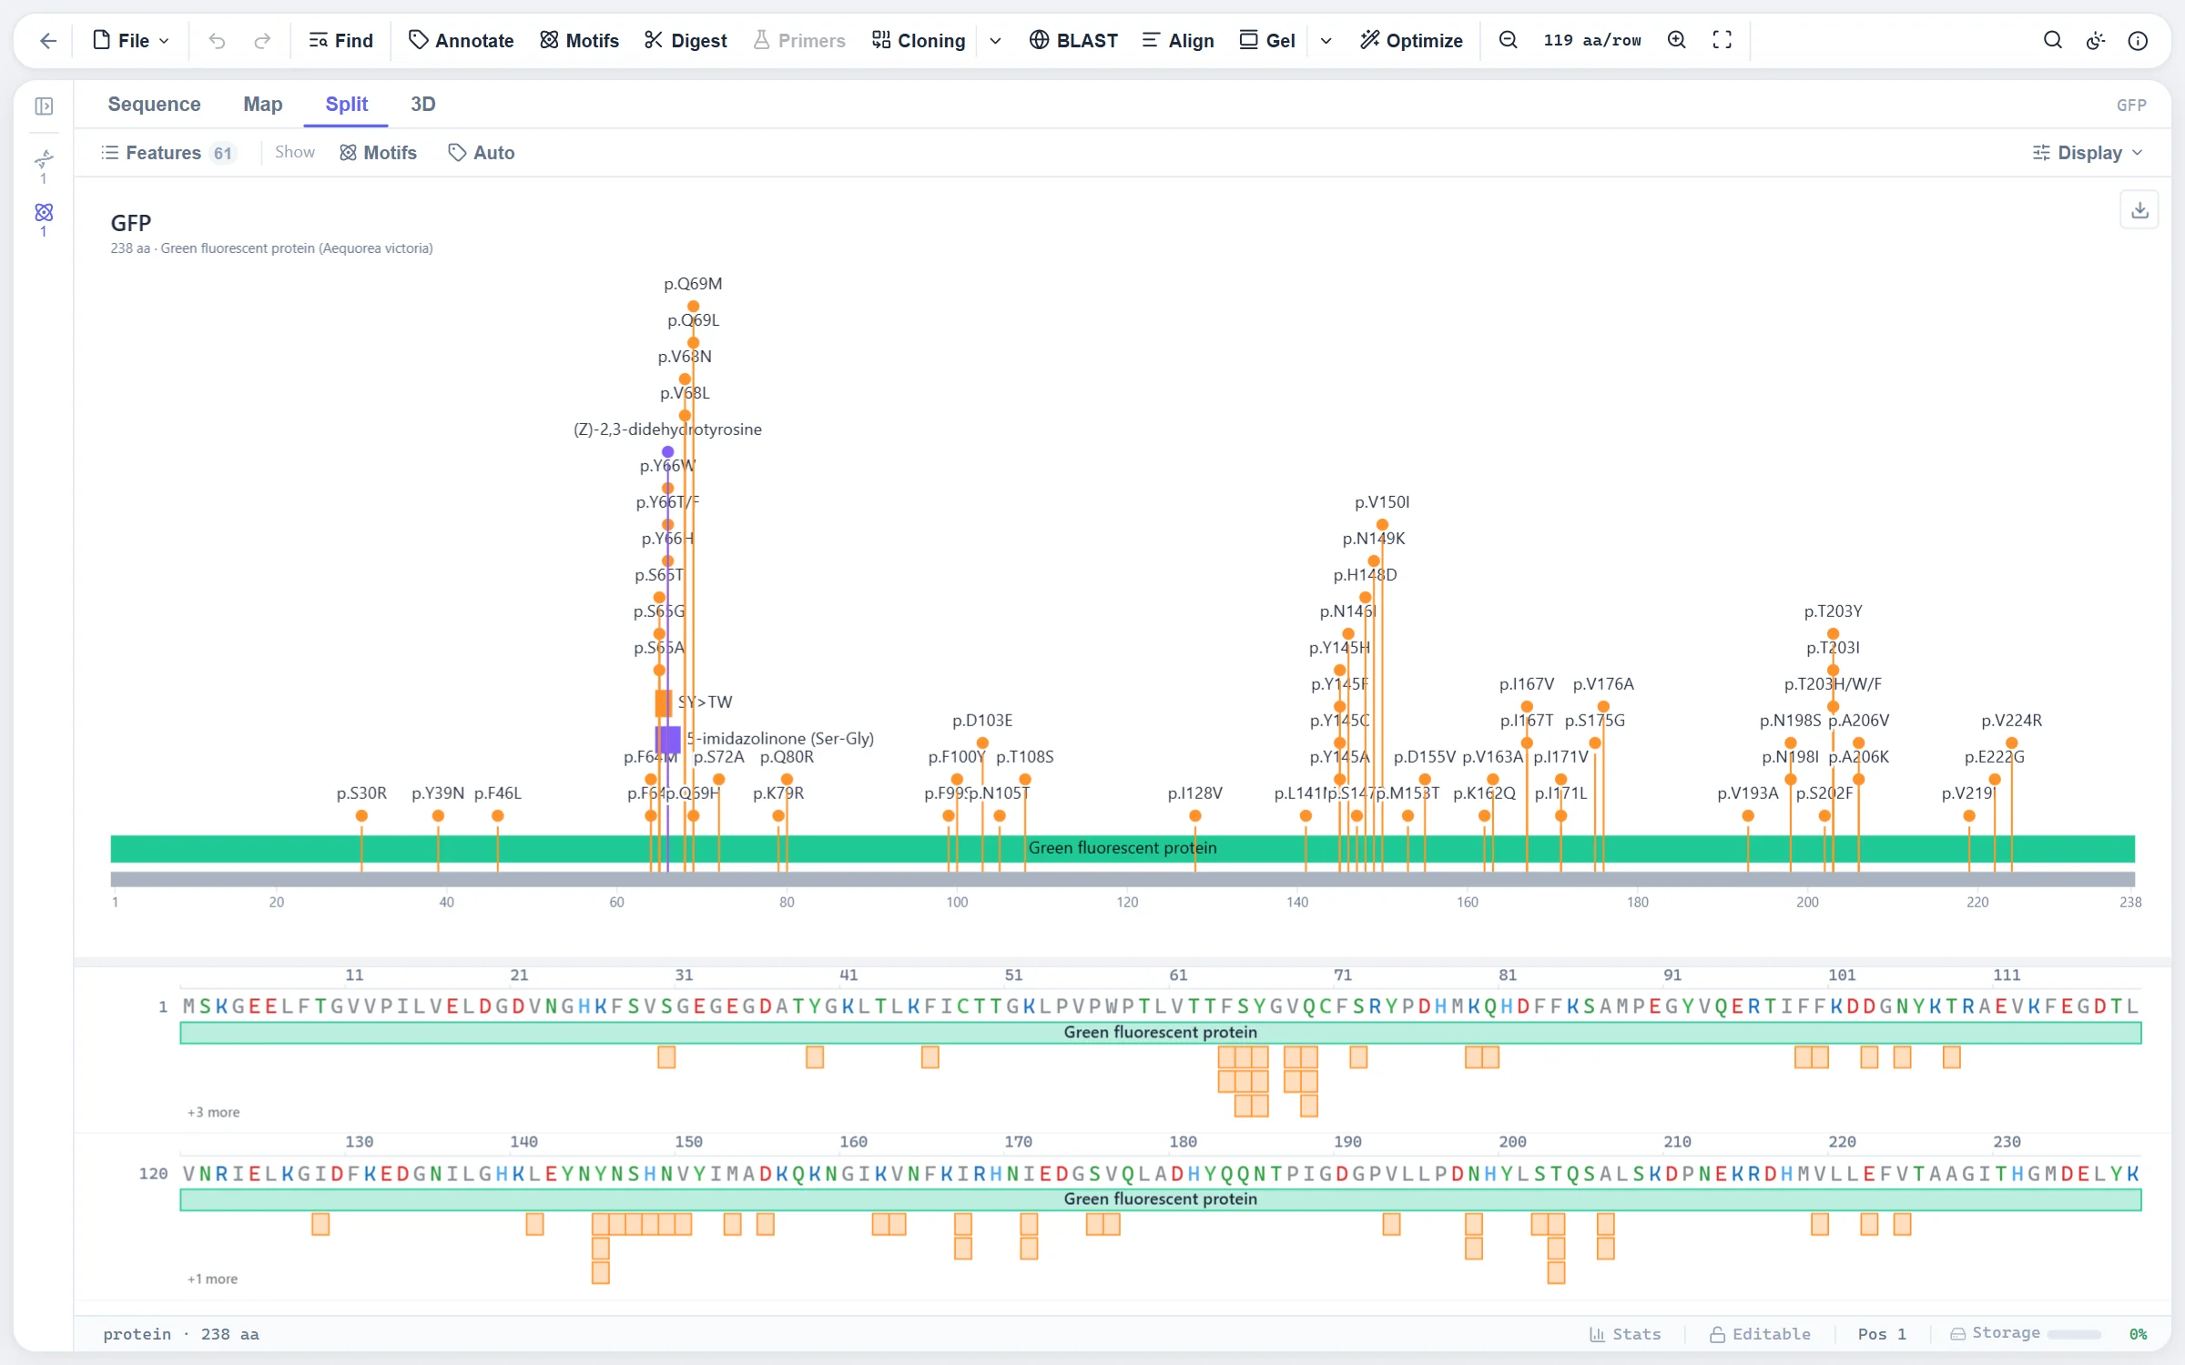Open the Features 61 list
This screenshot has width=2185, height=1365.
click(168, 153)
